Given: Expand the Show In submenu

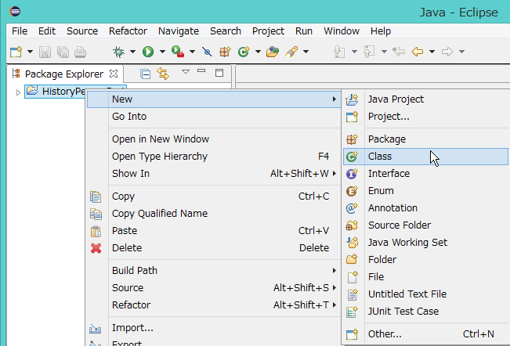Looking at the screenshot, I should click(x=213, y=174).
